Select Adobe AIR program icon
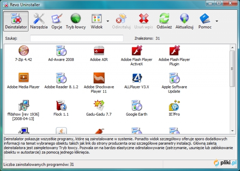The width and height of the screenshot is (240, 171). (x=99, y=51)
